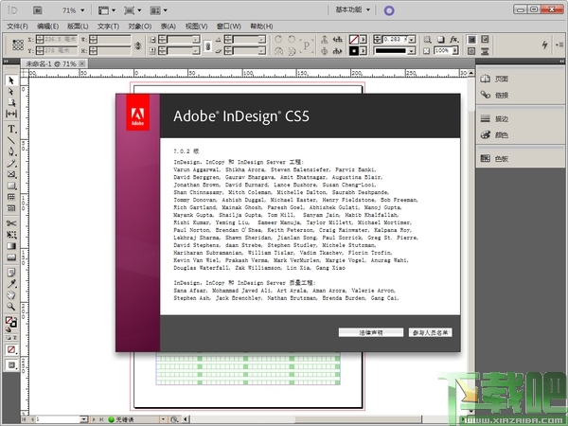Open the Arrange Documents dropdown
Image resolution: width=568 pixels, height=426 pixels.
[x=159, y=10]
